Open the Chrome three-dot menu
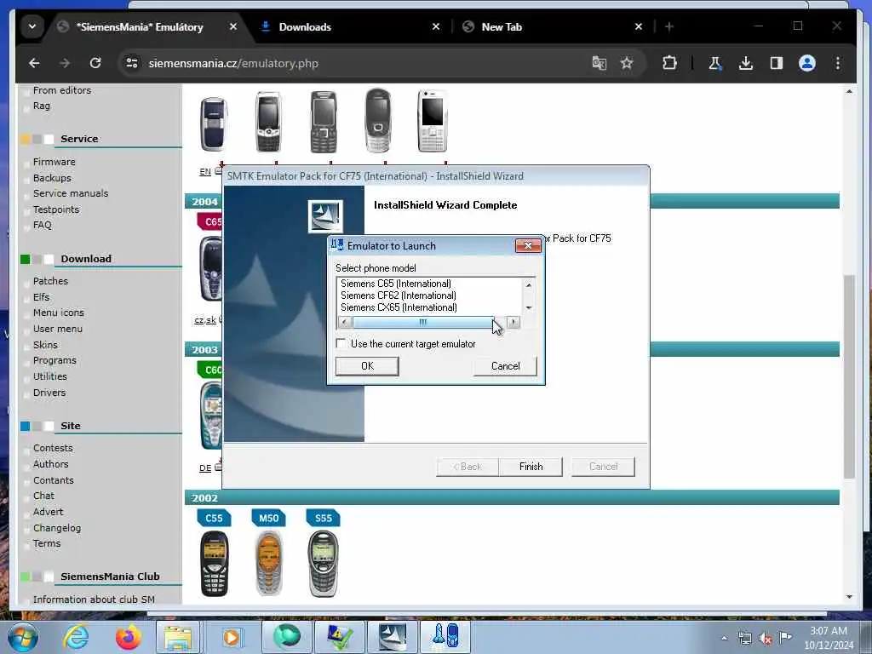Screen dimensions: 872x654 [x=838, y=63]
